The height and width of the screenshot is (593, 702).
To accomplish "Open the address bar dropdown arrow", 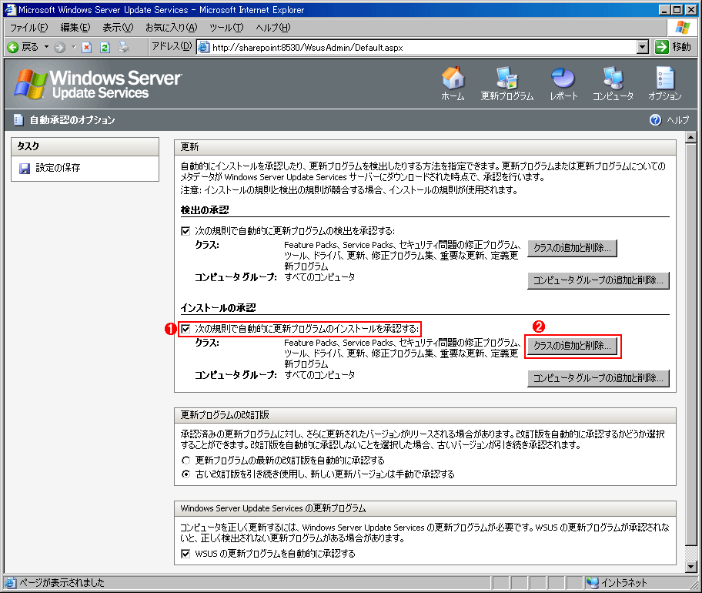I will coord(643,47).
